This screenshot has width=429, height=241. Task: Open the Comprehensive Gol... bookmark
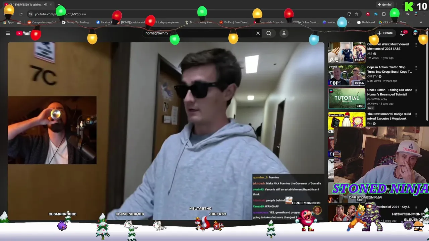point(43,22)
